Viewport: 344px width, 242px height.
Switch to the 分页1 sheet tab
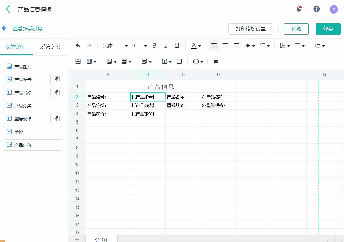(x=101, y=239)
